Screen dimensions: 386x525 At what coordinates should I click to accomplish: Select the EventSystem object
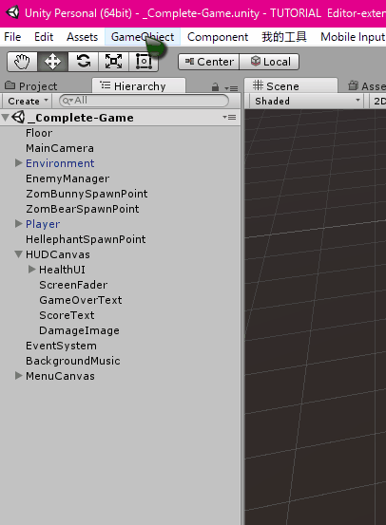(x=61, y=346)
